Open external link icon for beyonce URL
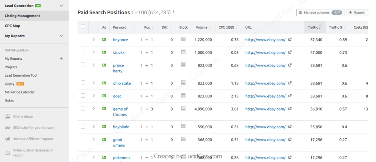The height and width of the screenshot is (162, 376). 290,39
